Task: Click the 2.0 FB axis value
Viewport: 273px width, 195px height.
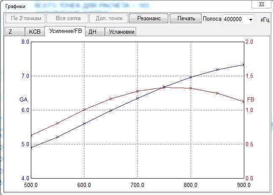Action: pyautogui.click(x=249, y=42)
